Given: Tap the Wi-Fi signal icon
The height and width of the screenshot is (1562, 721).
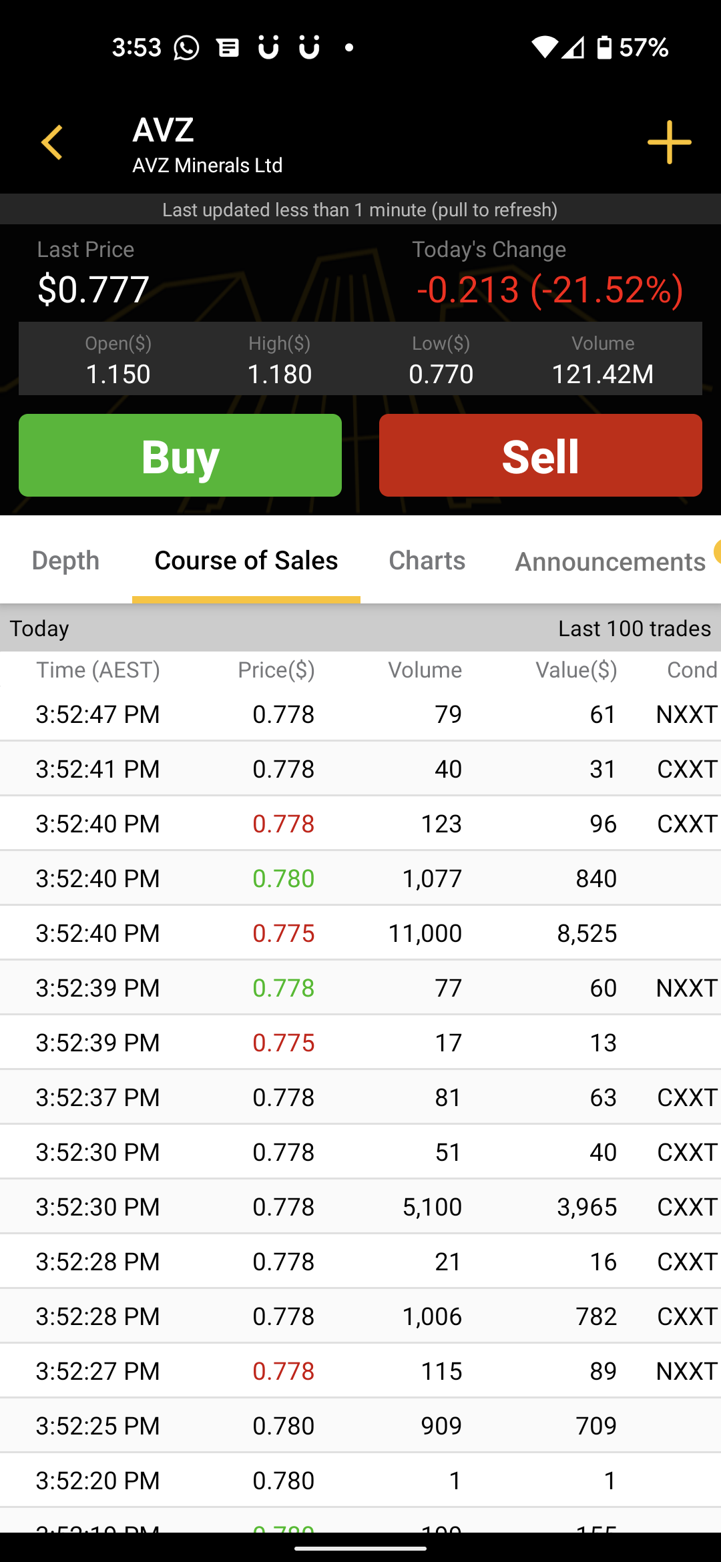Looking at the screenshot, I should pyautogui.click(x=544, y=47).
